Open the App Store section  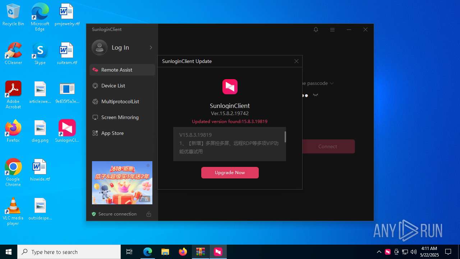[122, 133]
